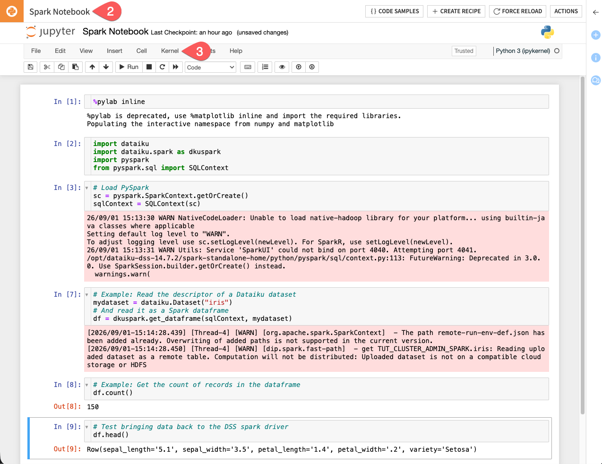This screenshot has height=464, width=602.
Task: Open the Insert menu
Action: pyautogui.click(x=114, y=51)
